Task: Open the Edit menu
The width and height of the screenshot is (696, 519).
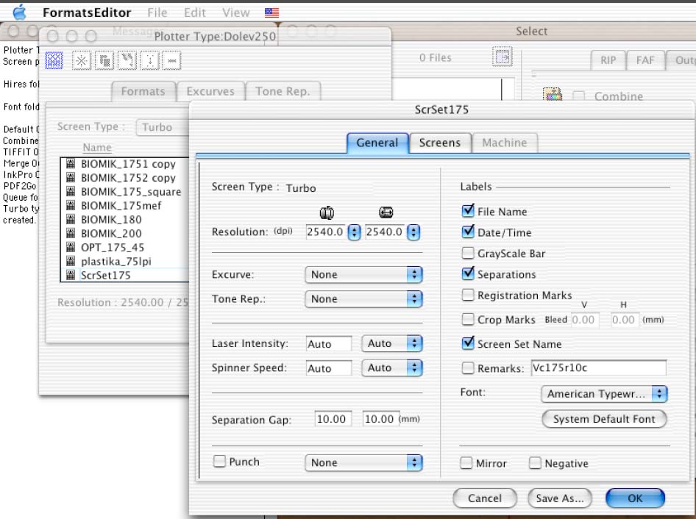Action: [195, 12]
